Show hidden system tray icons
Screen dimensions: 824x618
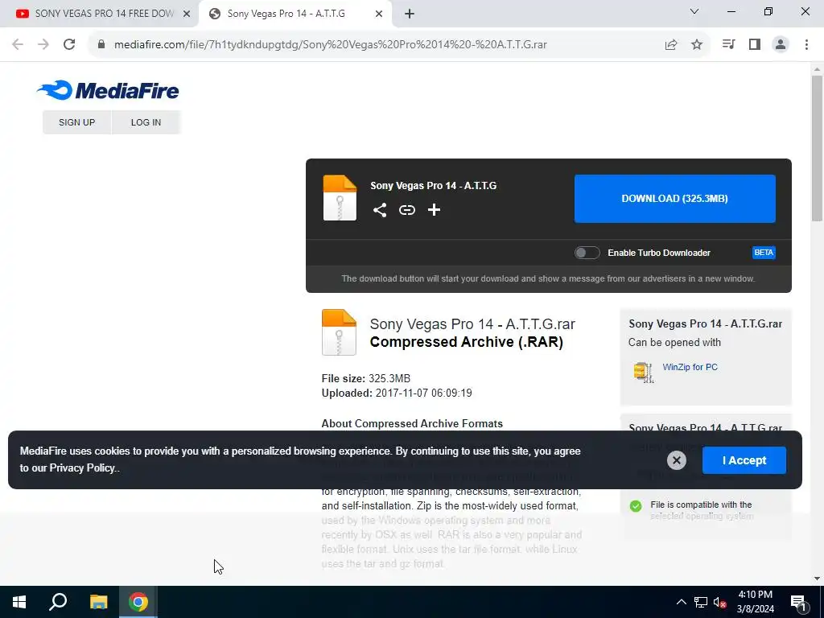coord(681,602)
